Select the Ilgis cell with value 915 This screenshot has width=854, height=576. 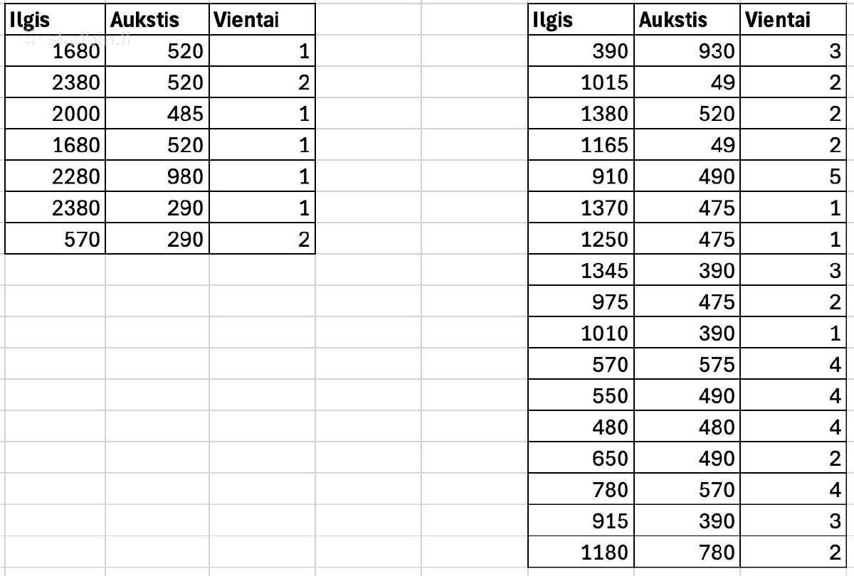tap(581, 521)
